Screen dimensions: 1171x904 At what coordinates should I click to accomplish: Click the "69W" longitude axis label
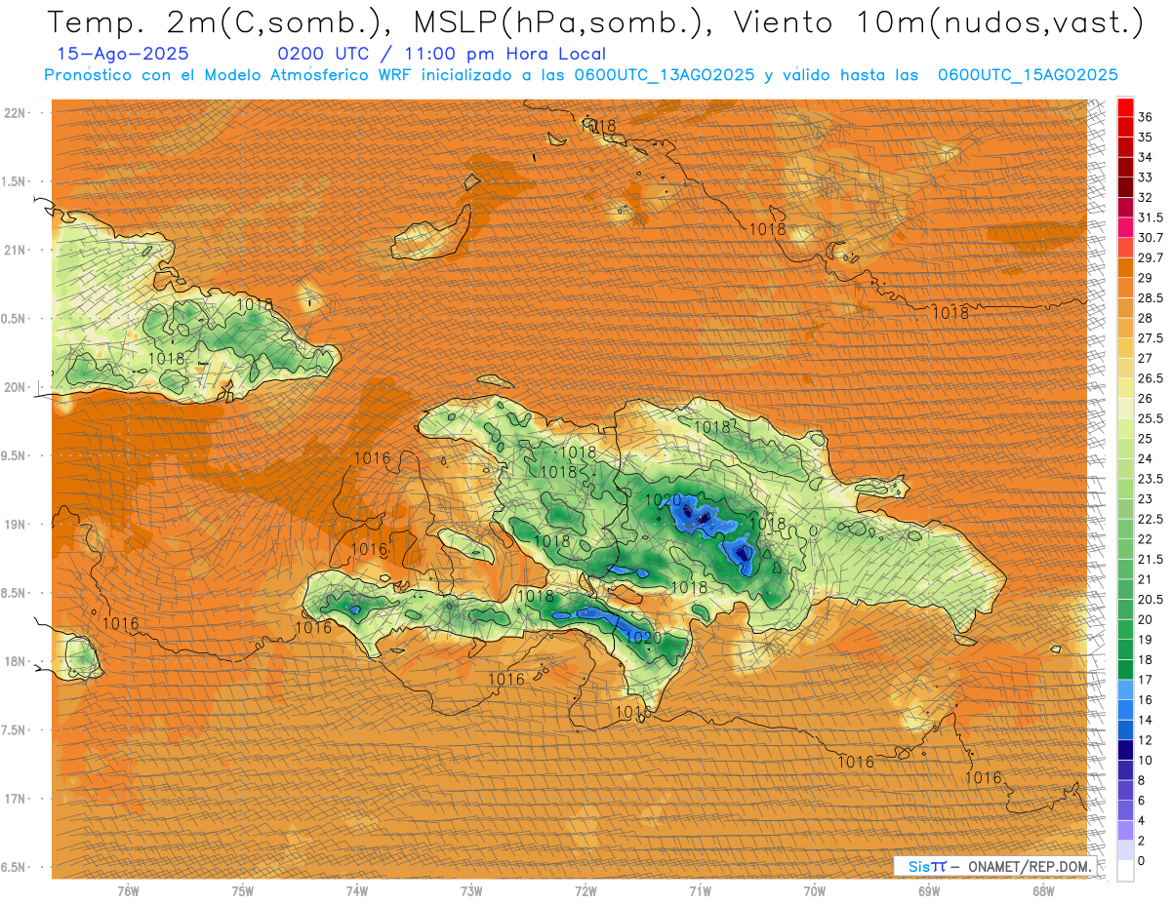click(x=929, y=891)
